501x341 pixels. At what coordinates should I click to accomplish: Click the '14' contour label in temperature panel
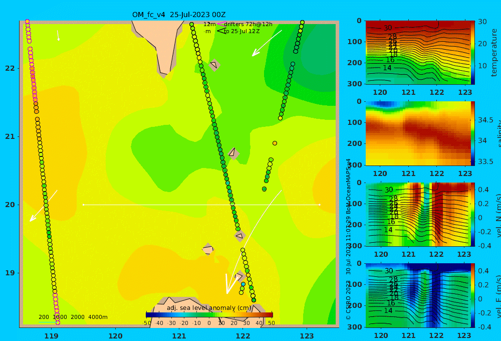coord(387,68)
